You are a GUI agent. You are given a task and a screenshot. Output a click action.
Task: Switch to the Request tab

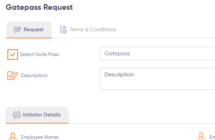29,30
